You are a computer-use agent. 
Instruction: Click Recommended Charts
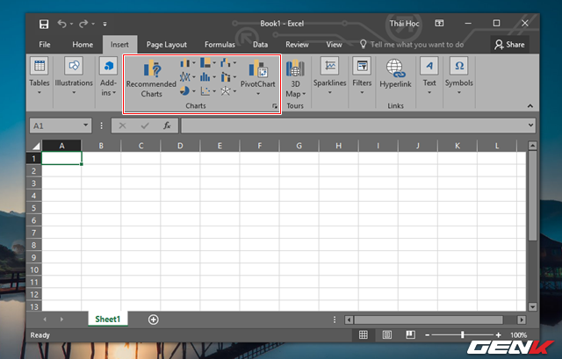coord(151,78)
